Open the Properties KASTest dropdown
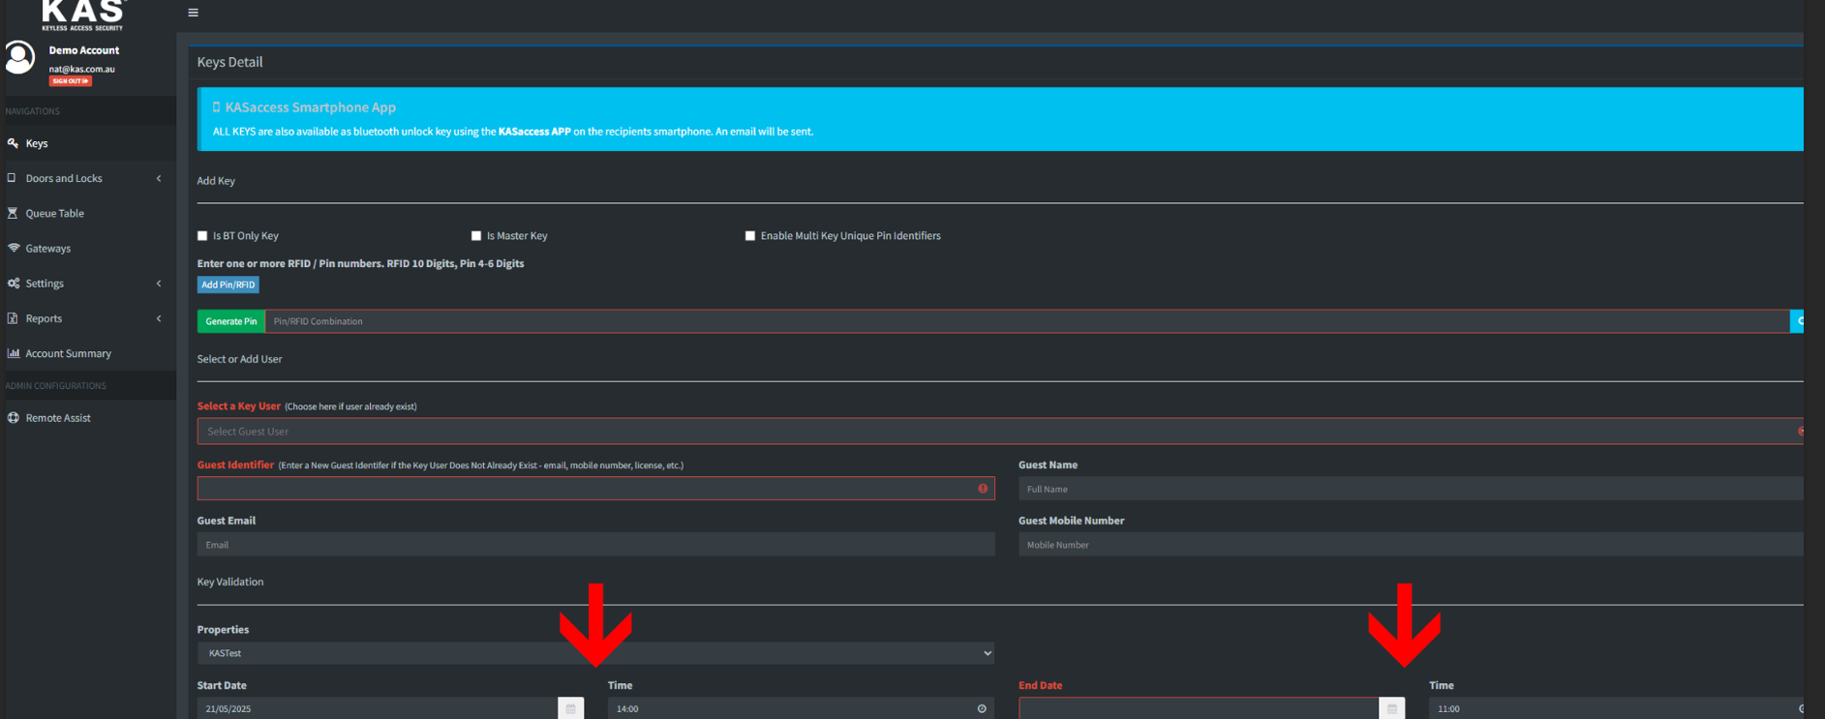Screen dimensions: 1825x719 pos(595,653)
